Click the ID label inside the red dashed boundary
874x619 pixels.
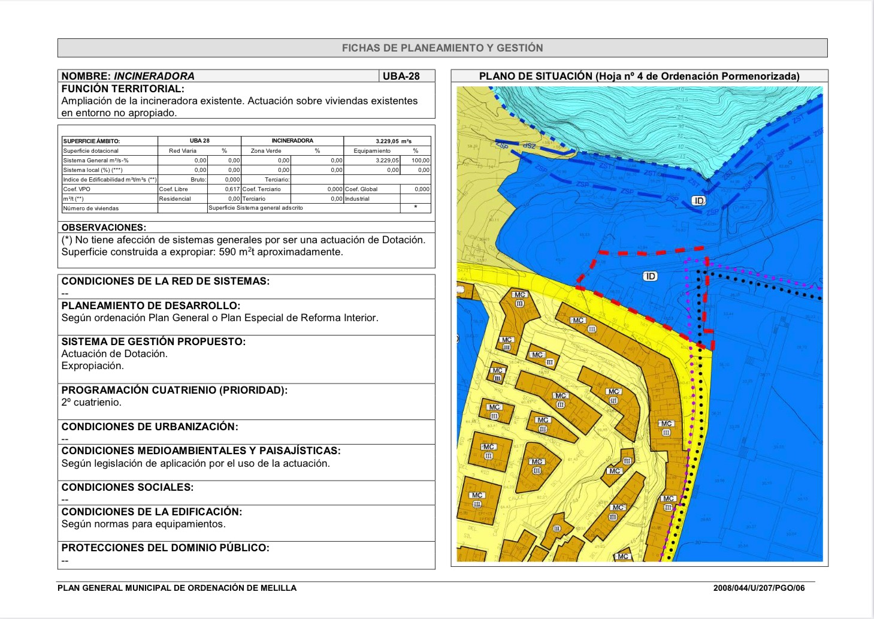[650, 276]
